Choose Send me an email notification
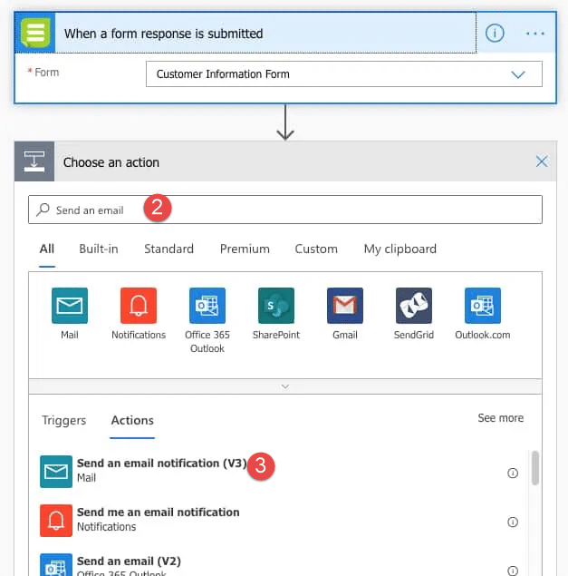The width and height of the screenshot is (568, 576). 279,520
